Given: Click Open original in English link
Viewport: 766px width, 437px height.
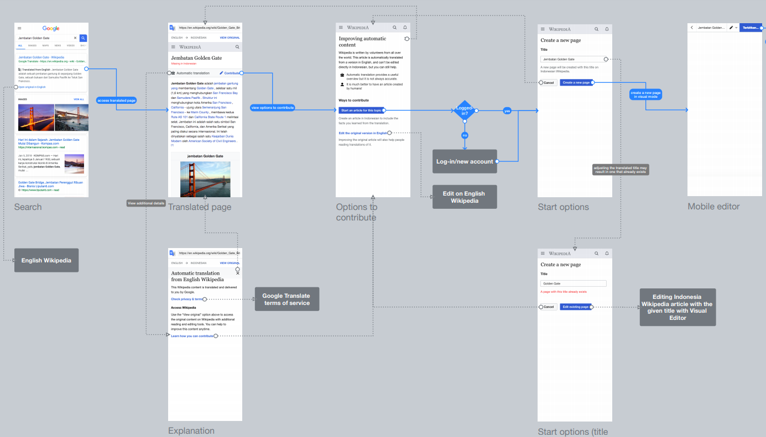Looking at the screenshot, I should click(x=32, y=87).
